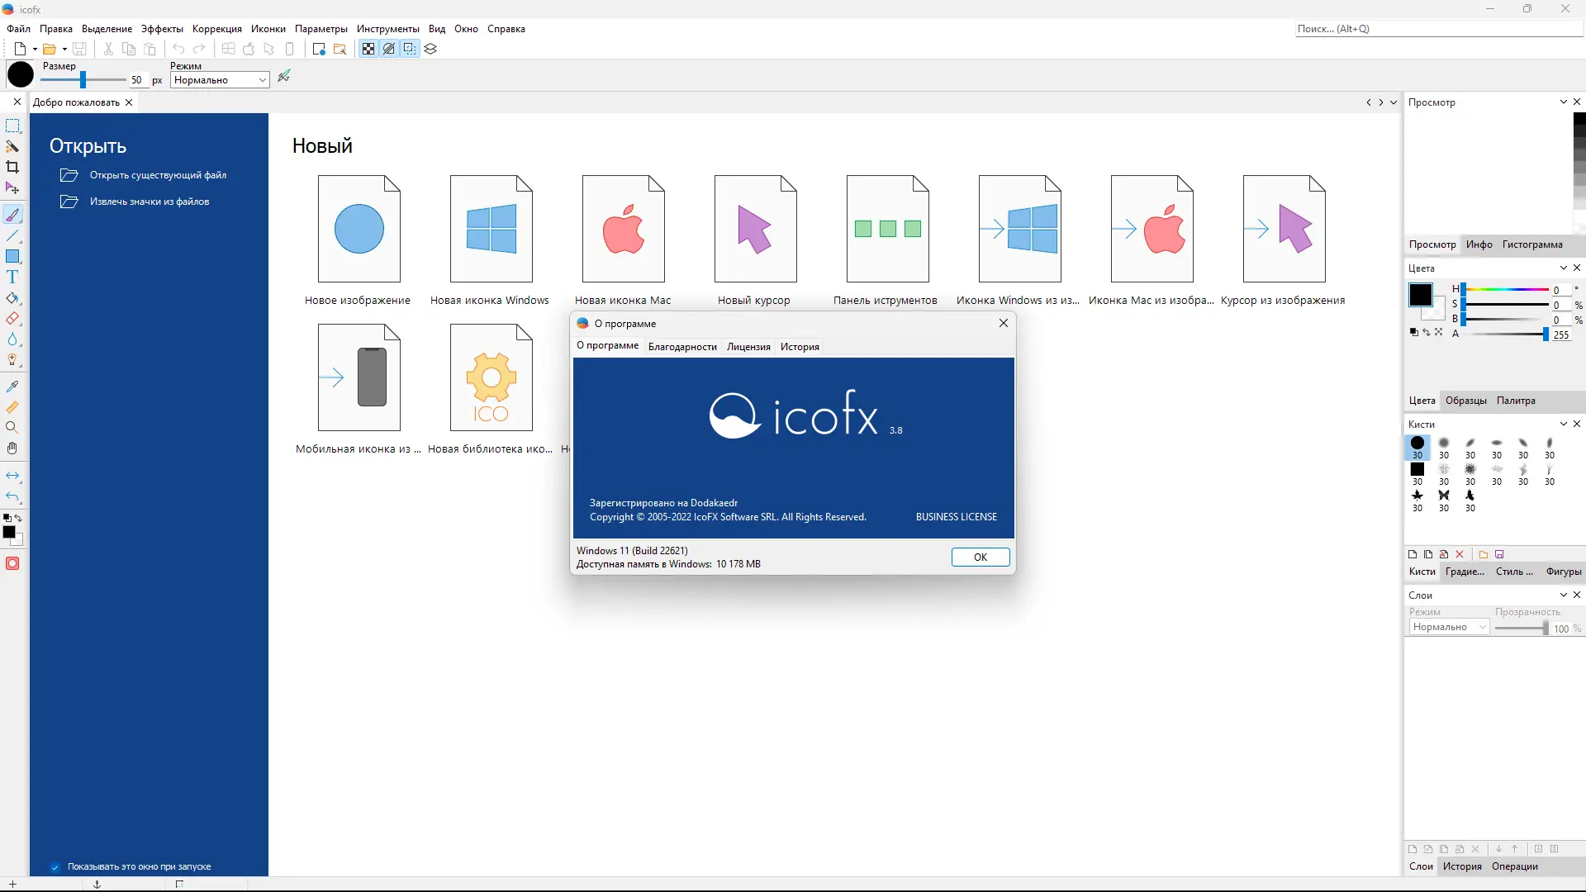
Task: Select the Magic Wand tool
Action: (12, 147)
